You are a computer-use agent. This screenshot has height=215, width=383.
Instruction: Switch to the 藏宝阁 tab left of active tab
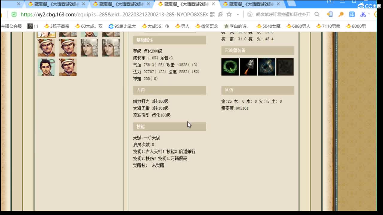coord(121,4)
